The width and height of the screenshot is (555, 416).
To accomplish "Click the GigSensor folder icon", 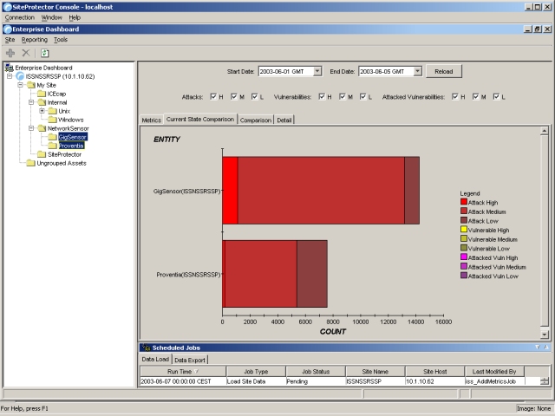I will click(52, 137).
